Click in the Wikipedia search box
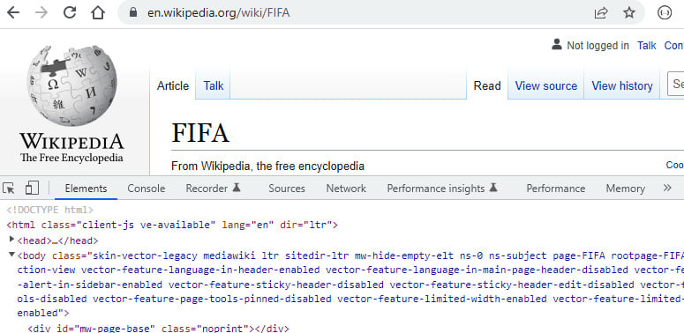This screenshot has height=333, width=684. click(x=675, y=84)
